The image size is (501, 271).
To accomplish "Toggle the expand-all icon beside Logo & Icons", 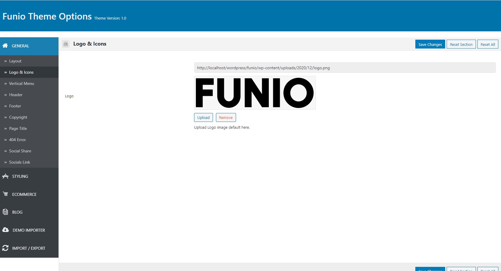I will (x=66, y=44).
